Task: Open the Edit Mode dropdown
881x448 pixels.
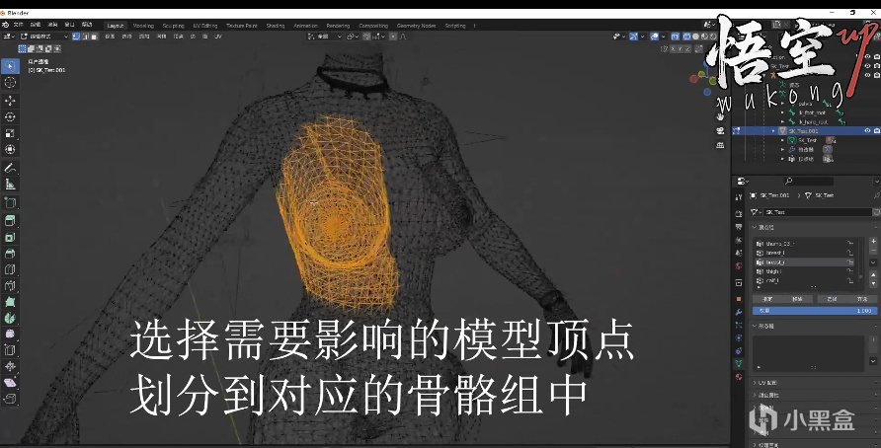Action: [x=44, y=36]
